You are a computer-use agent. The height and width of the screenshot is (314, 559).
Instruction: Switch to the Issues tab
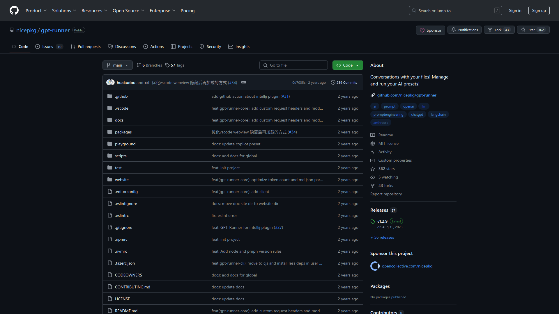click(x=49, y=47)
